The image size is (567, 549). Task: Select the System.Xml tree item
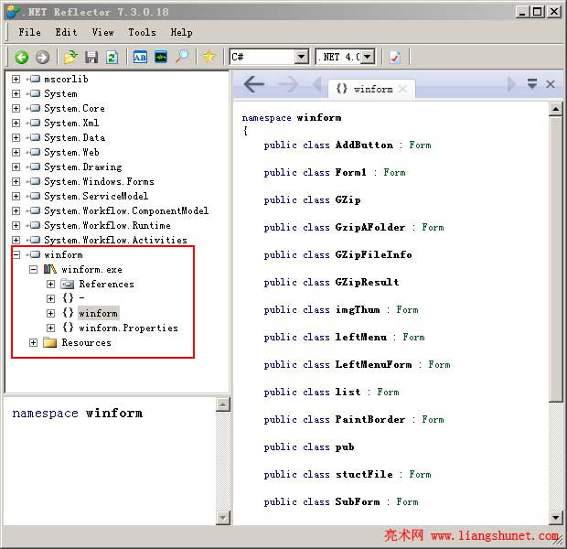pyautogui.click(x=71, y=123)
